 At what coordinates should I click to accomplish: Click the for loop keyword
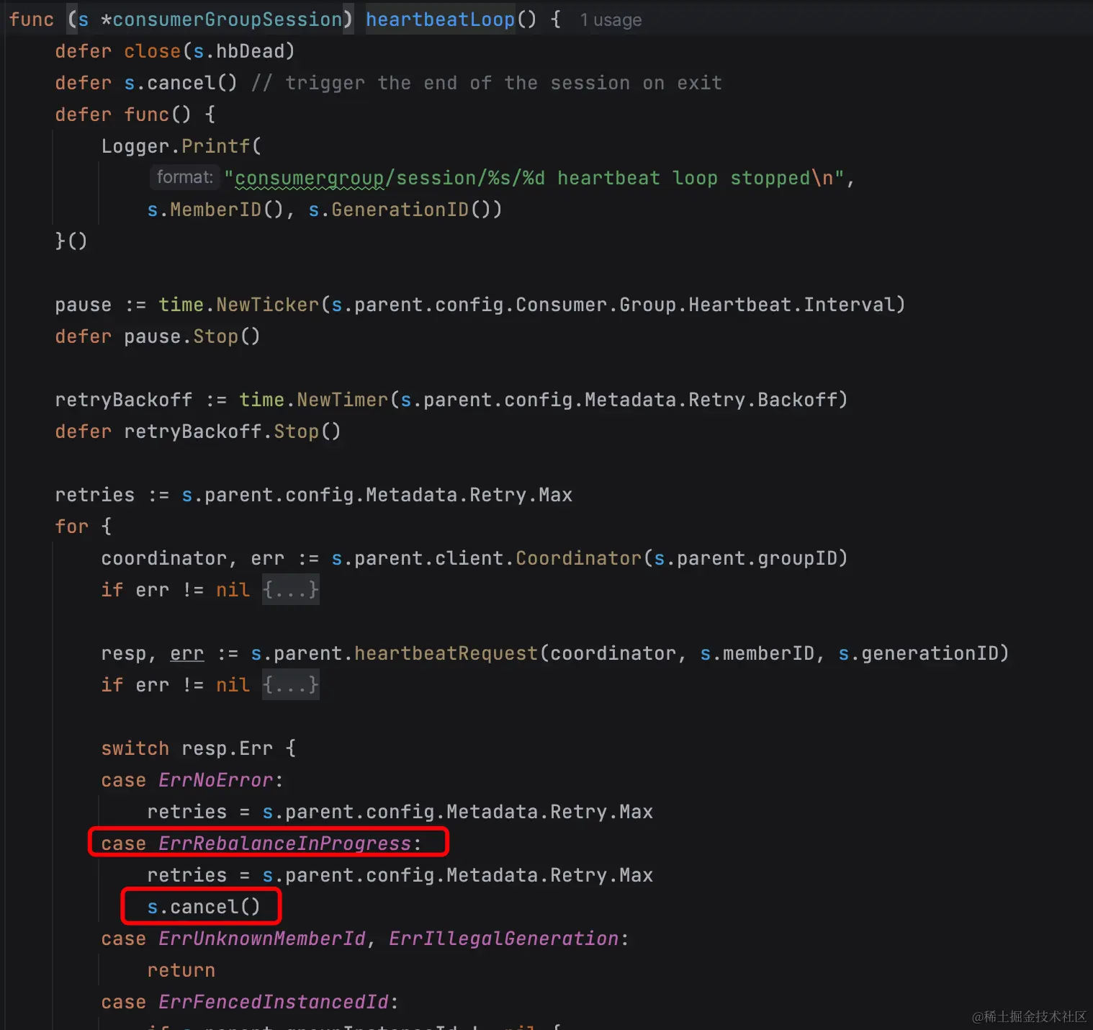[x=72, y=527]
